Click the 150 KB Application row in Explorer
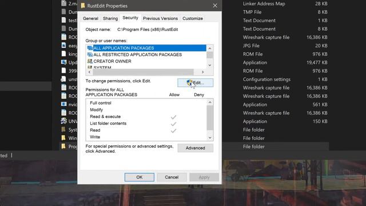This screenshot has width=366, height=206. [x=285, y=121]
